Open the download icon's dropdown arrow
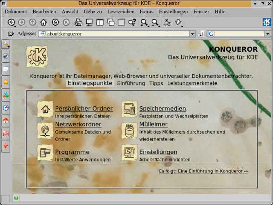Image resolution: width=273 pixels, height=205 pixels. coord(182,26)
